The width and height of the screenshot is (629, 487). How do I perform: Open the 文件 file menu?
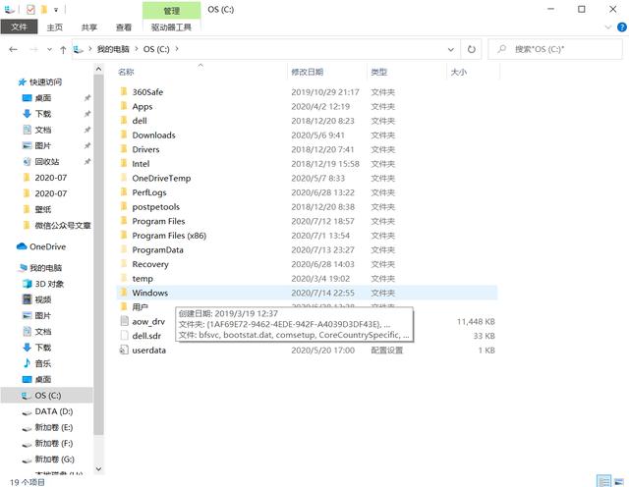pos(19,27)
